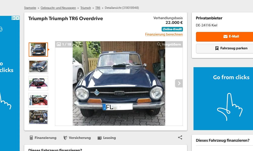Click the next image arrow in gallery

coord(179,83)
